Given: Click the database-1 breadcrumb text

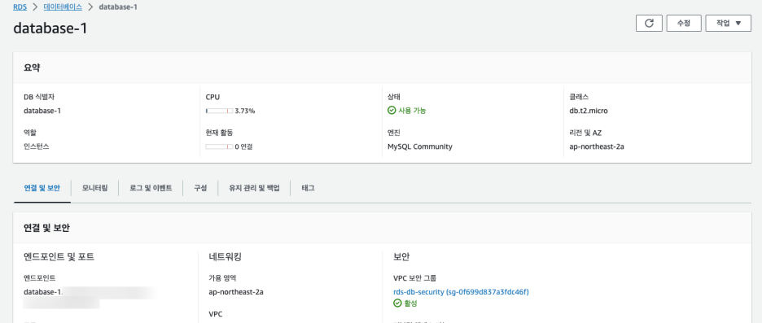Looking at the screenshot, I should click(117, 7).
